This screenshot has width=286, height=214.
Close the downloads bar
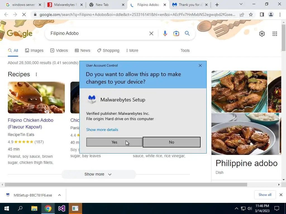tap(281, 195)
